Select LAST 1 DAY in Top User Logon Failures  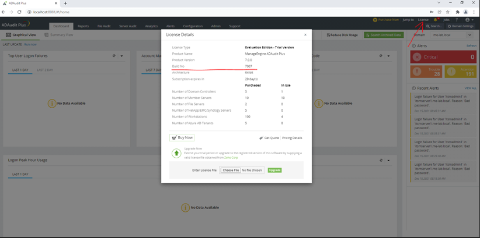[20, 70]
